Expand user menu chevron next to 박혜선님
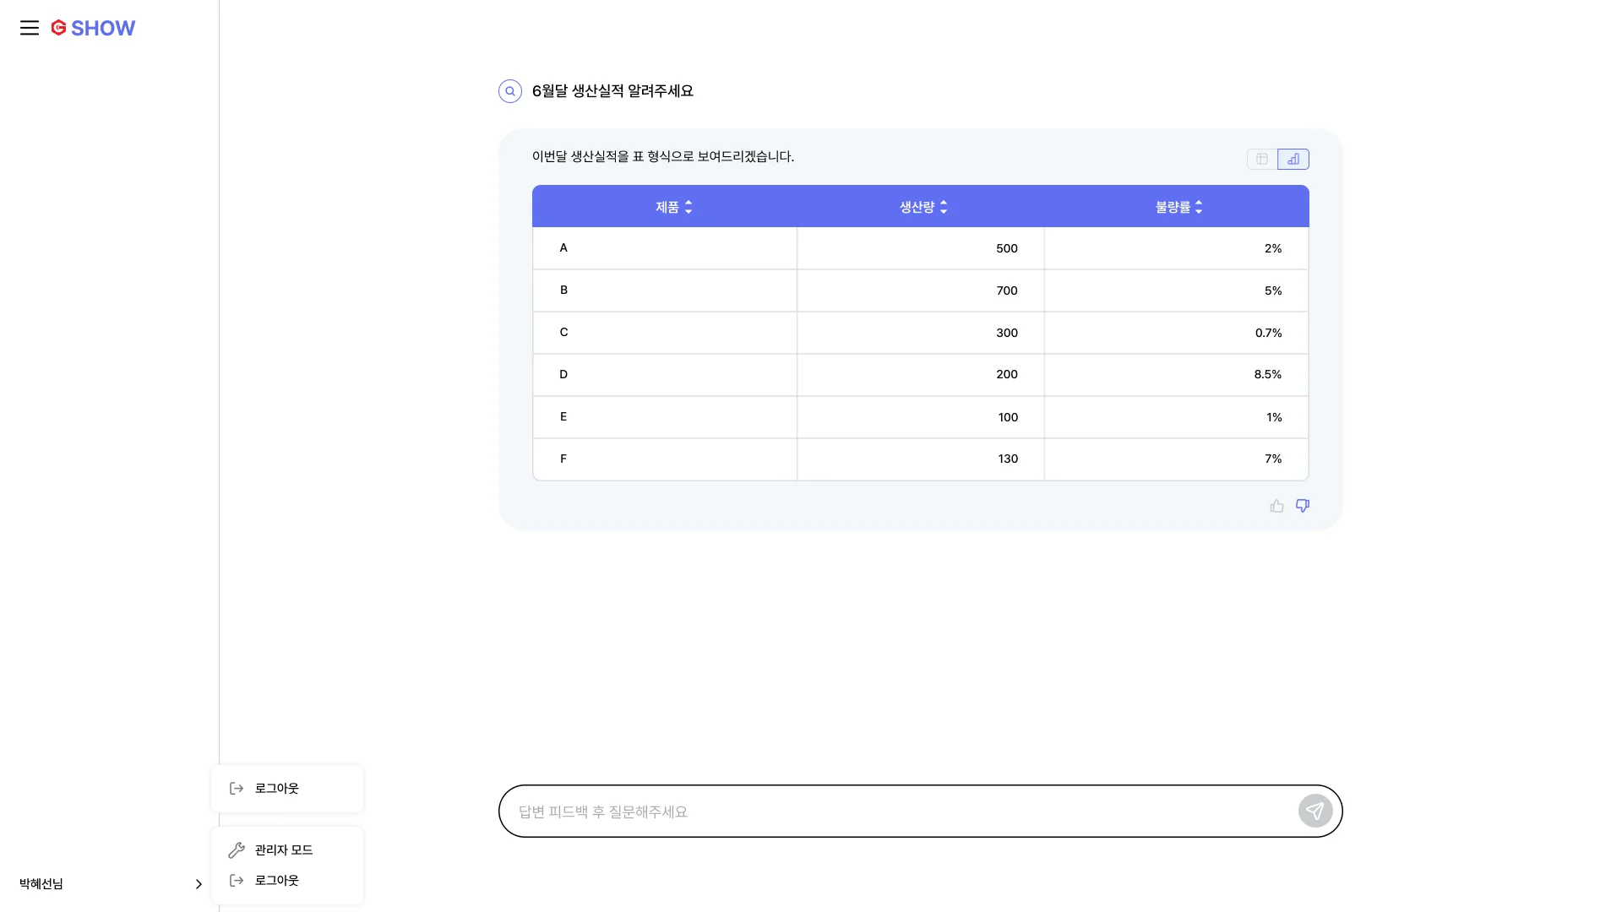The image size is (1622, 912). click(199, 884)
